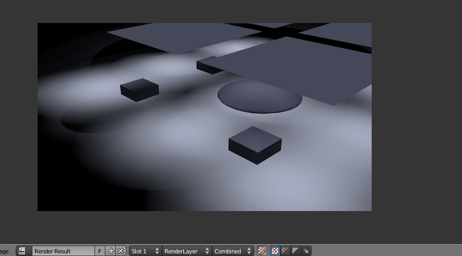Click the paint brush curves icon

pyautogui.click(x=262, y=251)
